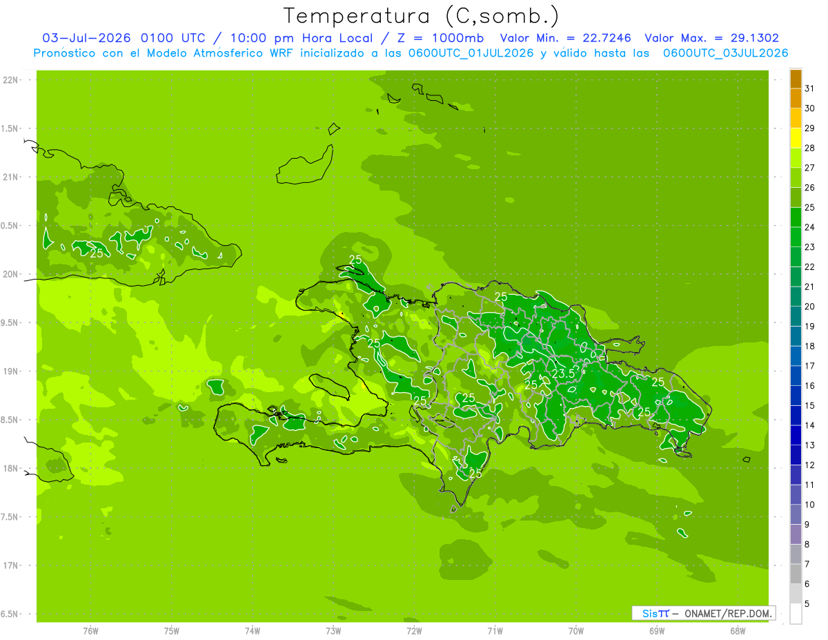Click the "22N" latitude label
The width and height of the screenshot is (828, 640).
coord(10,80)
